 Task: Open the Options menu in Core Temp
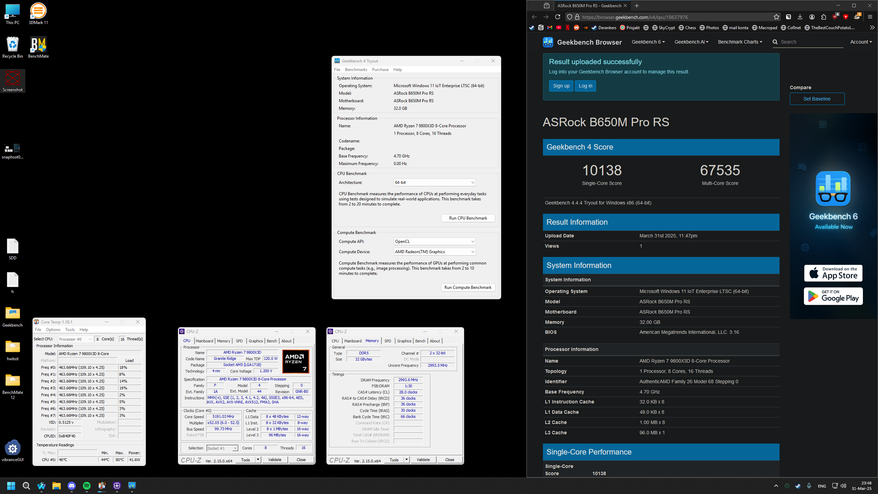click(53, 330)
